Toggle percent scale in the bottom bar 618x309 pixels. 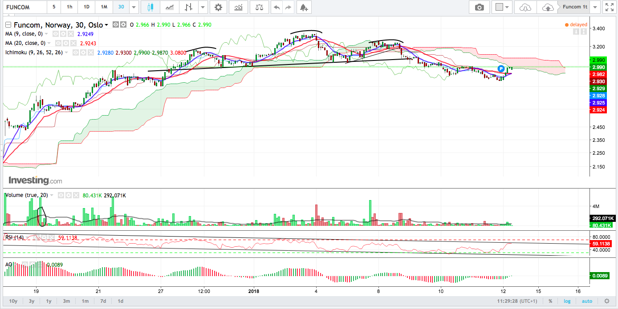click(x=550, y=301)
